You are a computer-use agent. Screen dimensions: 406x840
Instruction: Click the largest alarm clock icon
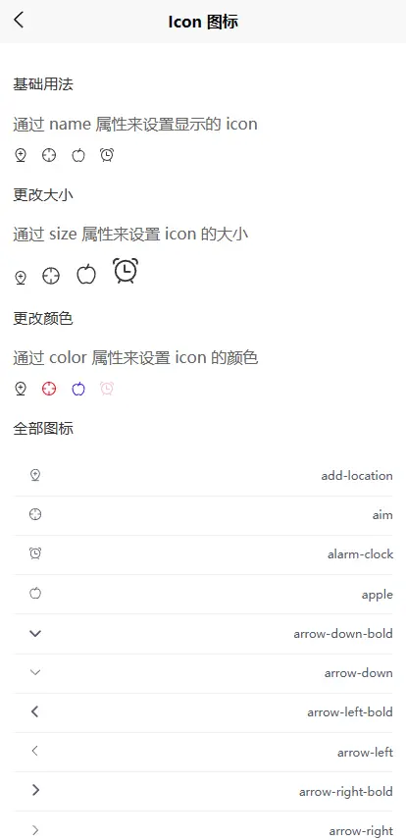coord(126,271)
